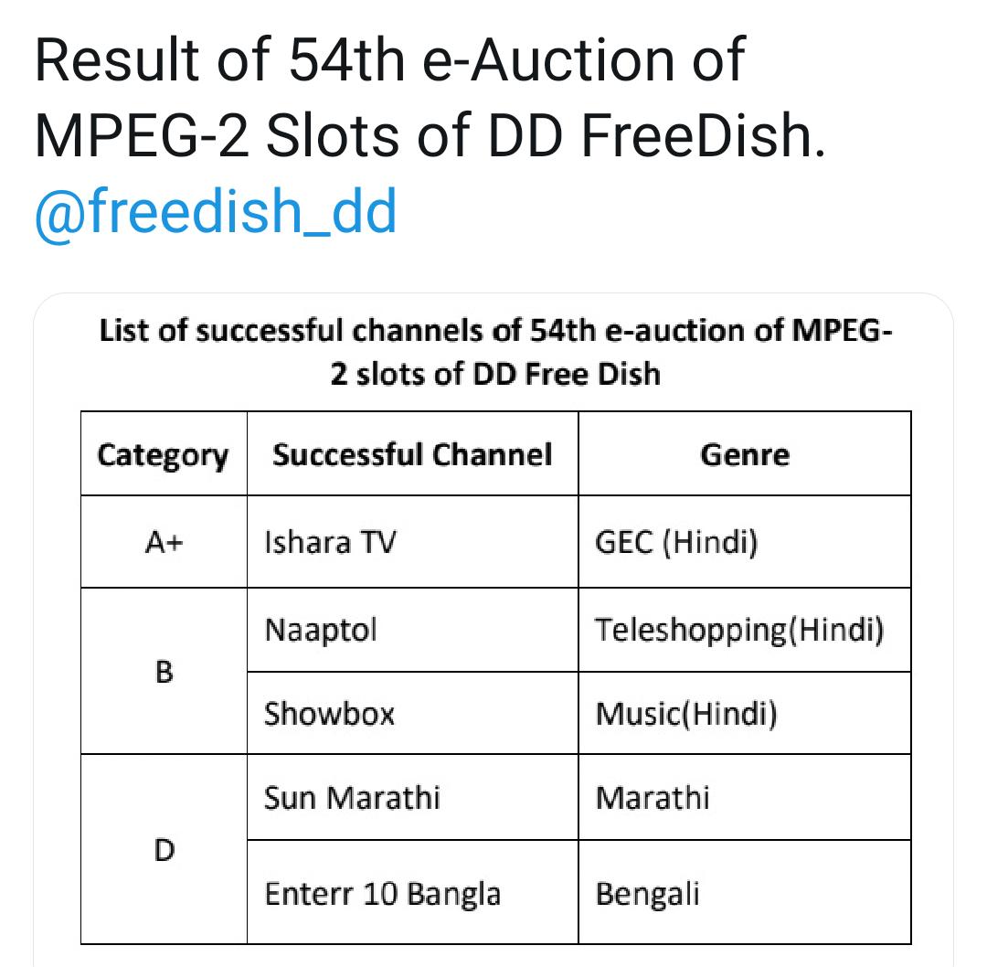Screen dimensions: 987x967
Task: Click the table title about successful channels
Action: pyautogui.click(x=495, y=353)
